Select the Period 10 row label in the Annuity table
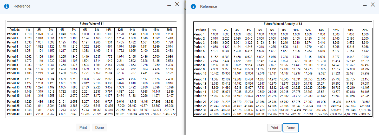The height and width of the screenshot is (135, 379). tap(200, 73)
